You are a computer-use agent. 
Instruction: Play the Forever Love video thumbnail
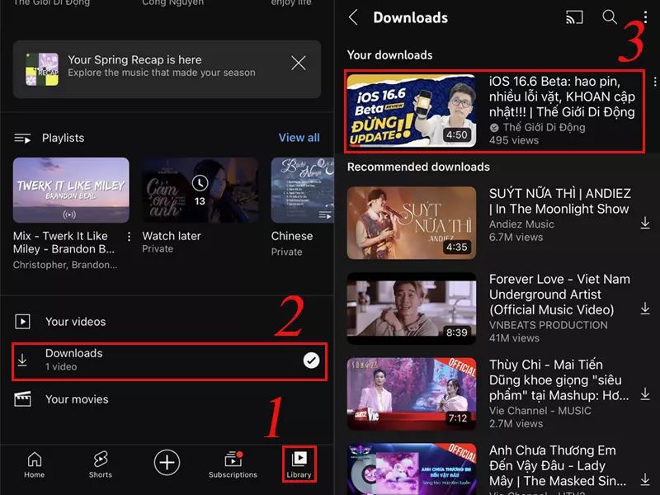pyautogui.click(x=412, y=309)
